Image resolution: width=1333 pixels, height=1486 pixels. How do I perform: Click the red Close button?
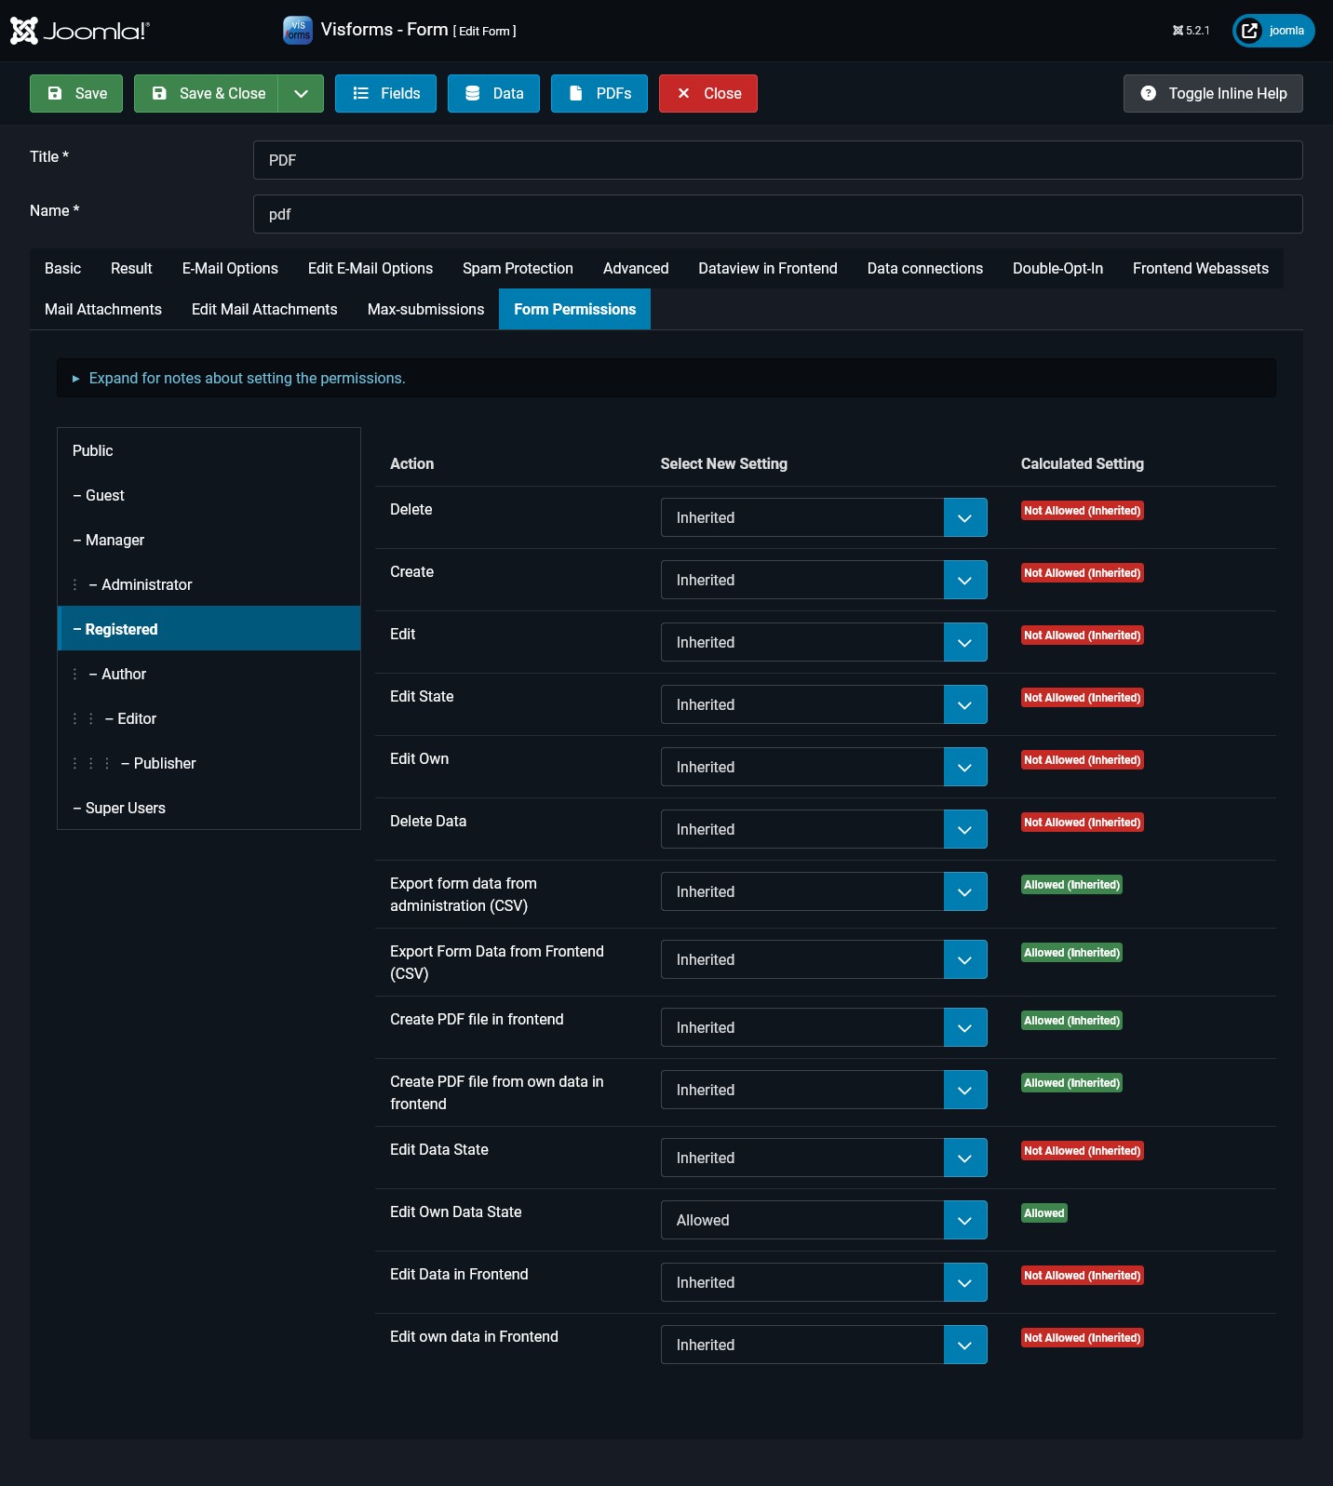(708, 93)
